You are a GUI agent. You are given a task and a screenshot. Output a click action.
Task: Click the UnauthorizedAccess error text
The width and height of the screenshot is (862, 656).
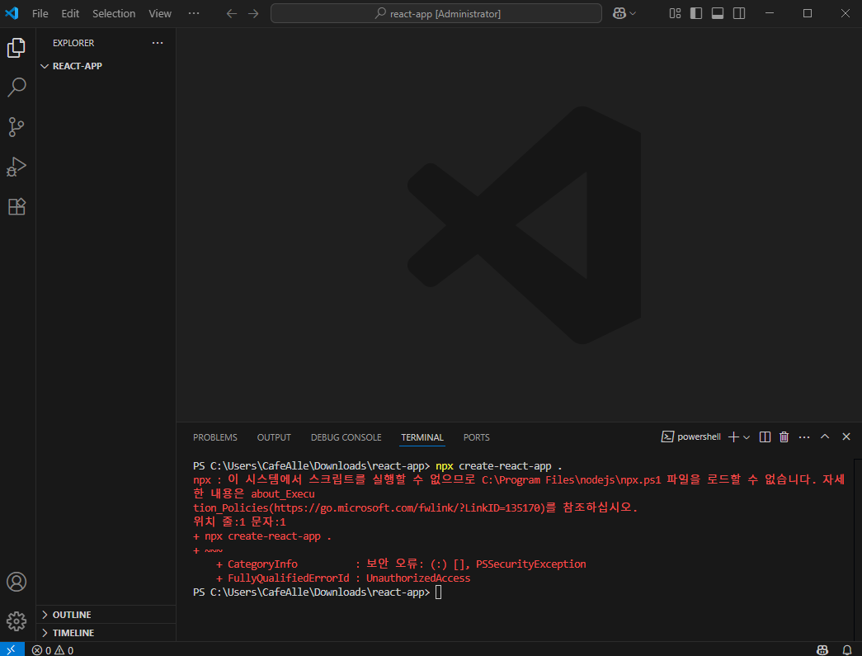pyautogui.click(x=418, y=578)
